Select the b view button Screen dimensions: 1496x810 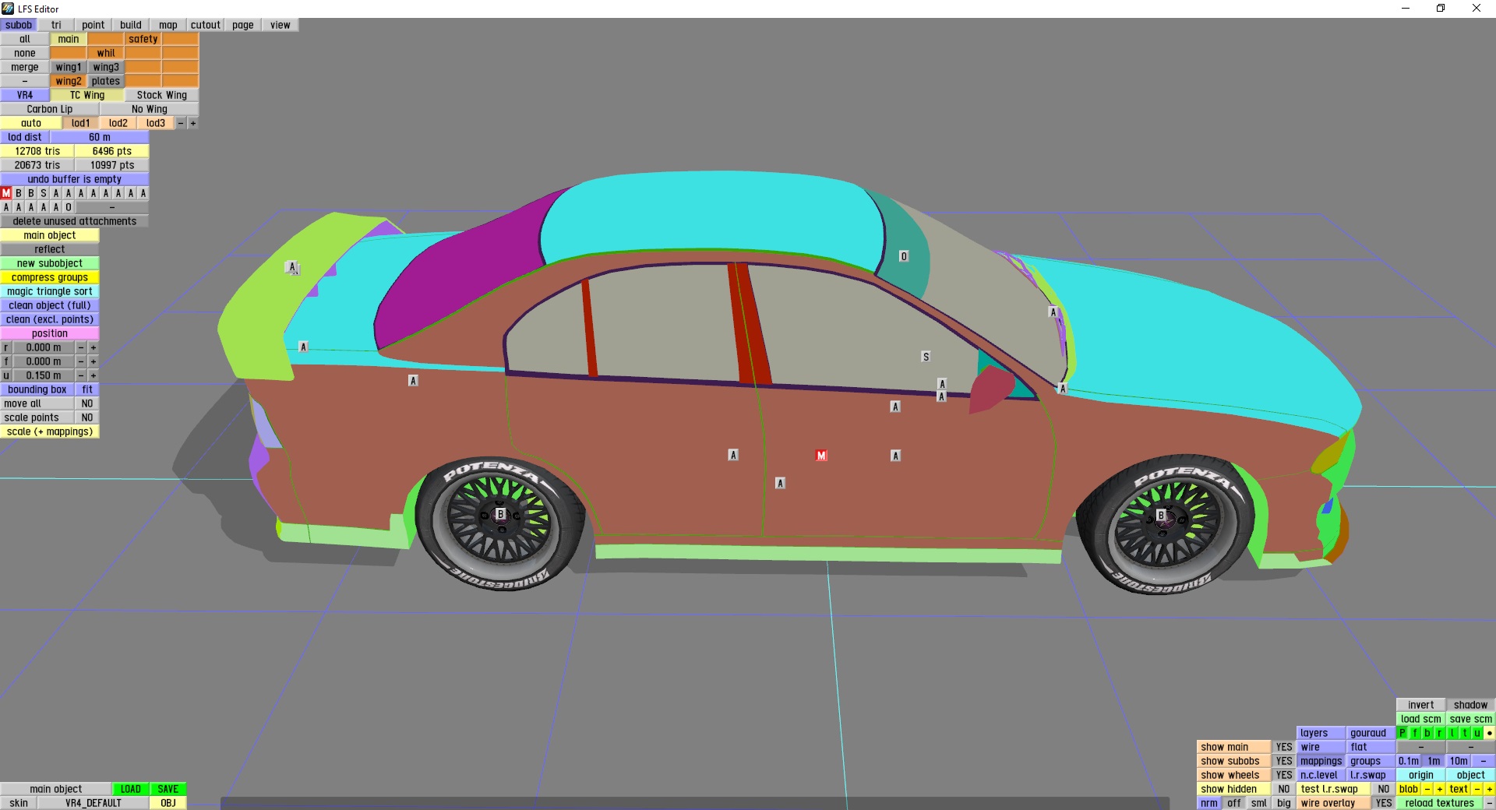[x=1427, y=733]
